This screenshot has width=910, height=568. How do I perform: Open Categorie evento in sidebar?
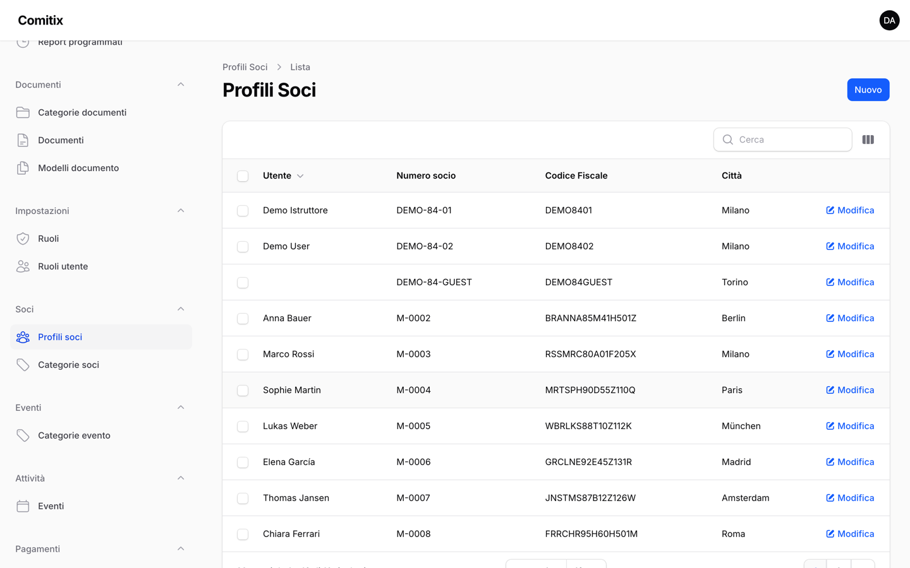pos(101,435)
